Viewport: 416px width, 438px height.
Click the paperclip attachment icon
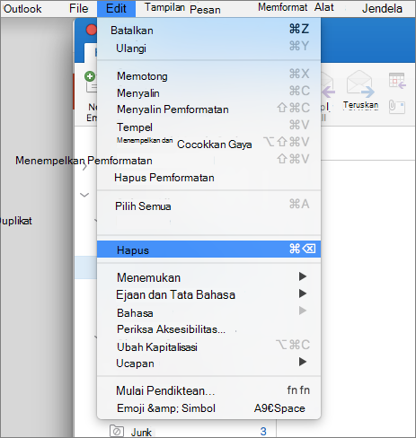(x=397, y=107)
